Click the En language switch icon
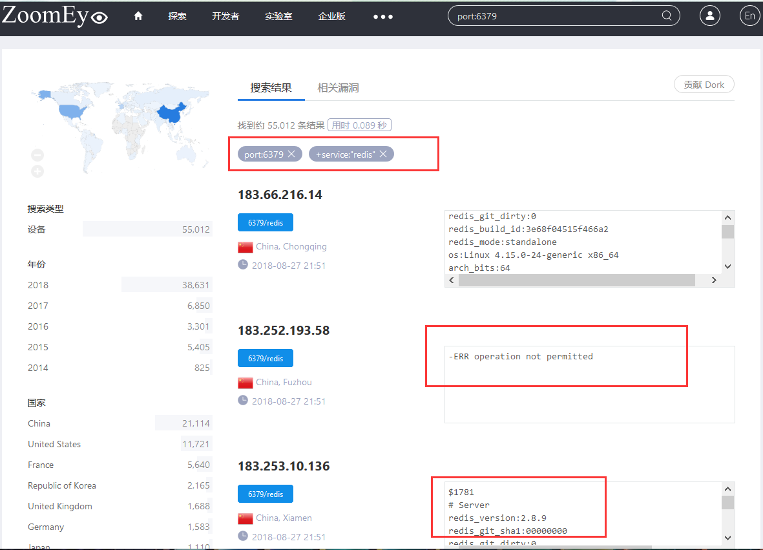Image resolution: width=763 pixels, height=550 pixels. (x=749, y=16)
